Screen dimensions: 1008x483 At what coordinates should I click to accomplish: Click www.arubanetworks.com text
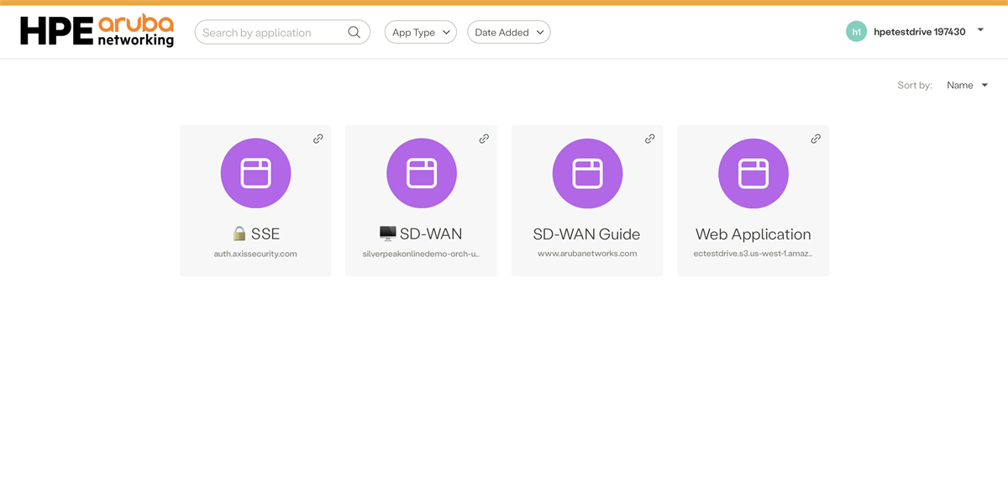(587, 254)
